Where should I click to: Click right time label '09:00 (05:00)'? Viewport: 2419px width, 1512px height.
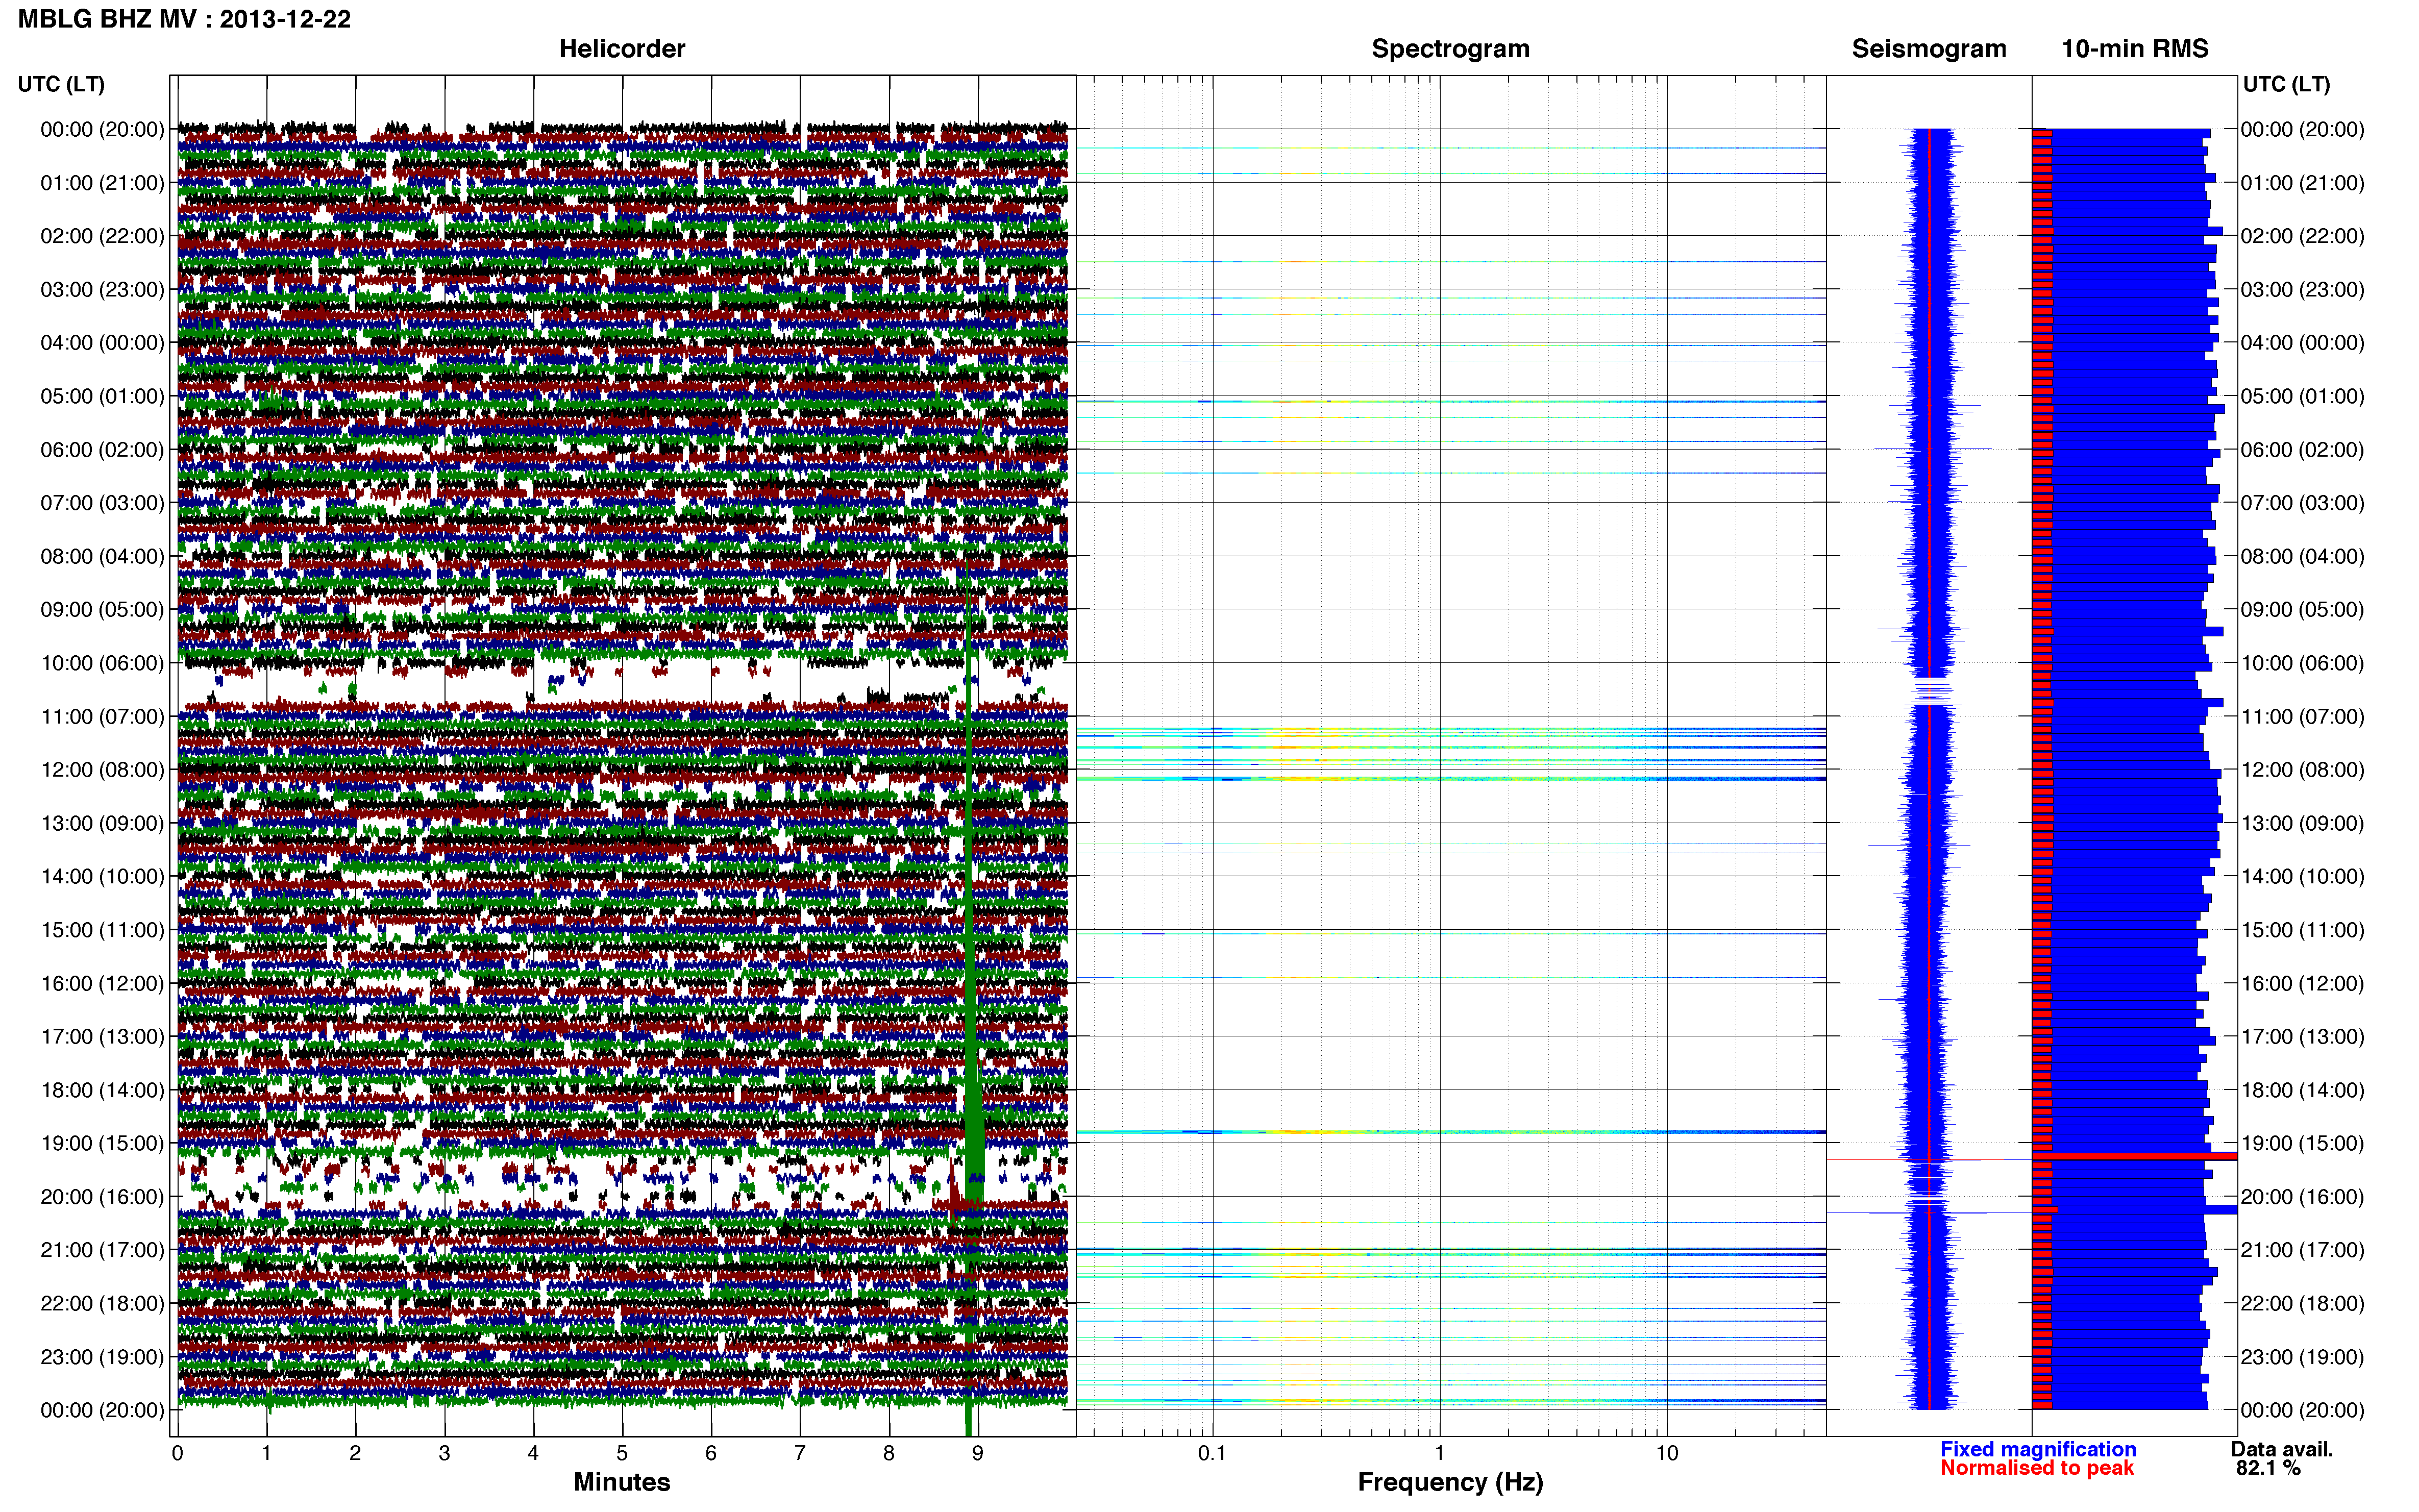point(2302,610)
